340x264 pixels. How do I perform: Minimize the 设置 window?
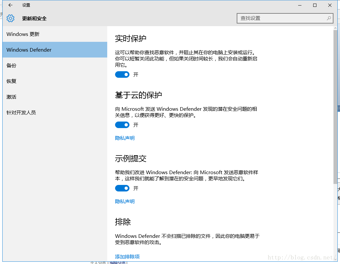point(300,5)
